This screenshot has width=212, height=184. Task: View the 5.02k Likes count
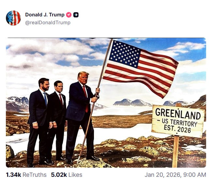pos(59,175)
